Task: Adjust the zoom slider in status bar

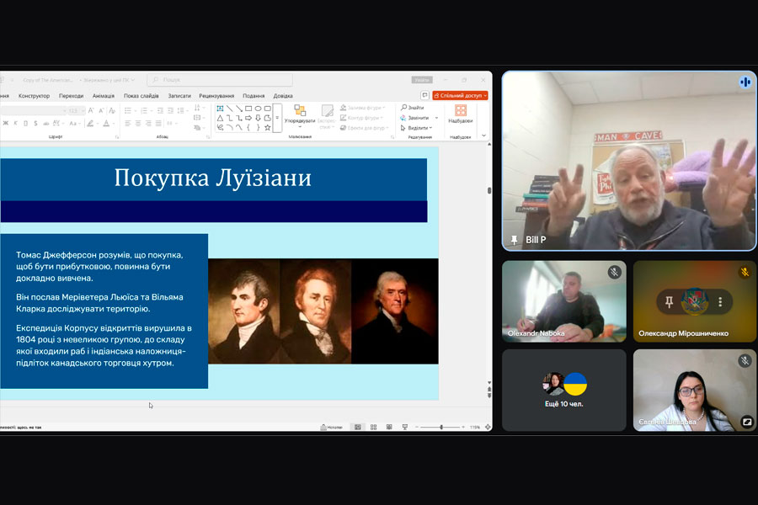Action: [x=441, y=427]
